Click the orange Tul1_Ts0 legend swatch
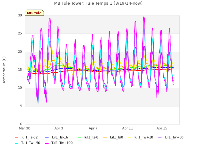This screenshot has width=198, height=149. (105, 138)
